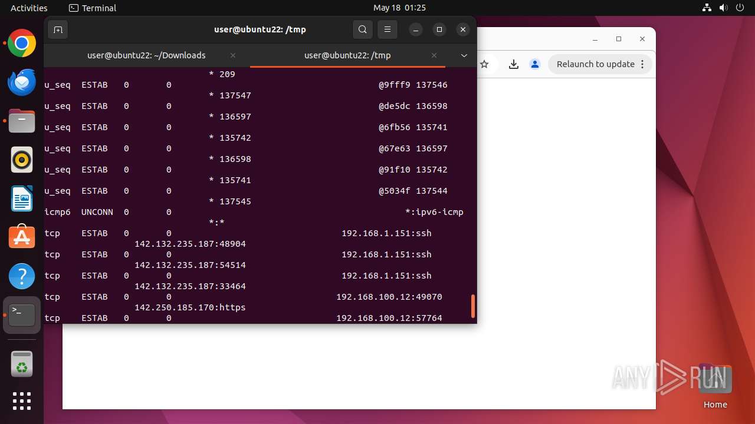Image resolution: width=755 pixels, height=424 pixels.
Task: Maximize the terminal window
Action: pos(439,29)
